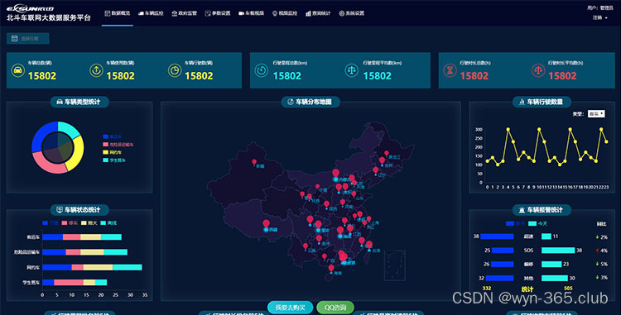Viewport: 621px width, 315px height.
Task: Click the 选择日期 date picker button
Action: tap(27, 38)
